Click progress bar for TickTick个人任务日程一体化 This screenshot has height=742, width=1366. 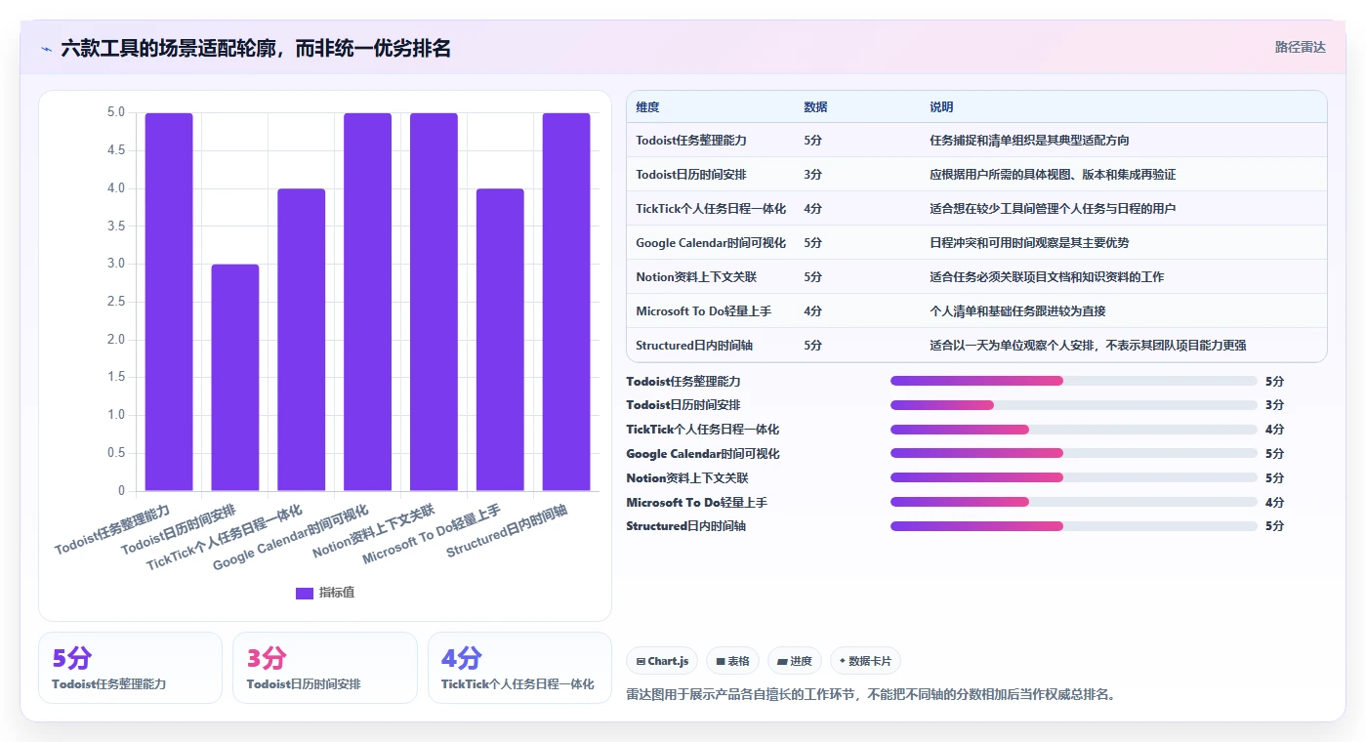coord(1074,430)
